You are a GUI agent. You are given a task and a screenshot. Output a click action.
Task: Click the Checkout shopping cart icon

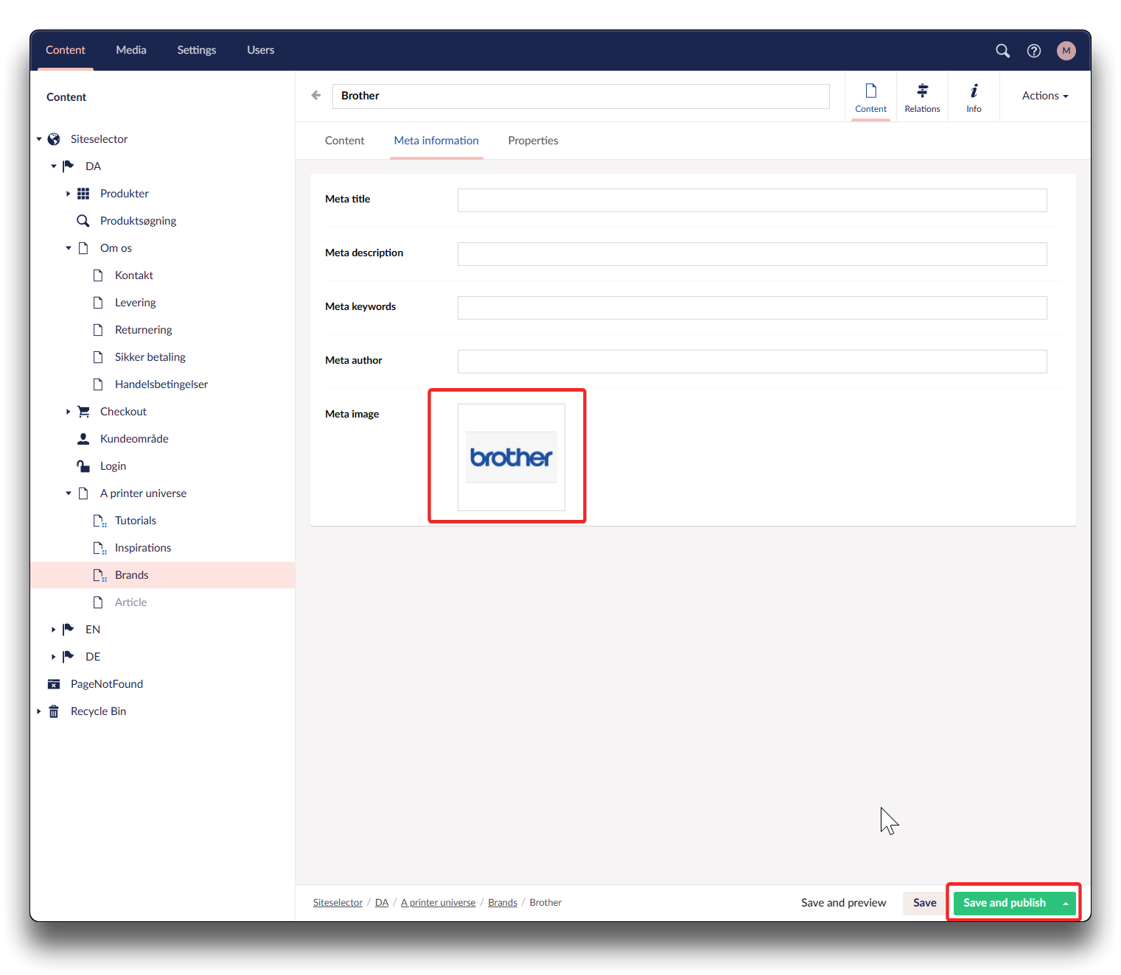coord(83,412)
